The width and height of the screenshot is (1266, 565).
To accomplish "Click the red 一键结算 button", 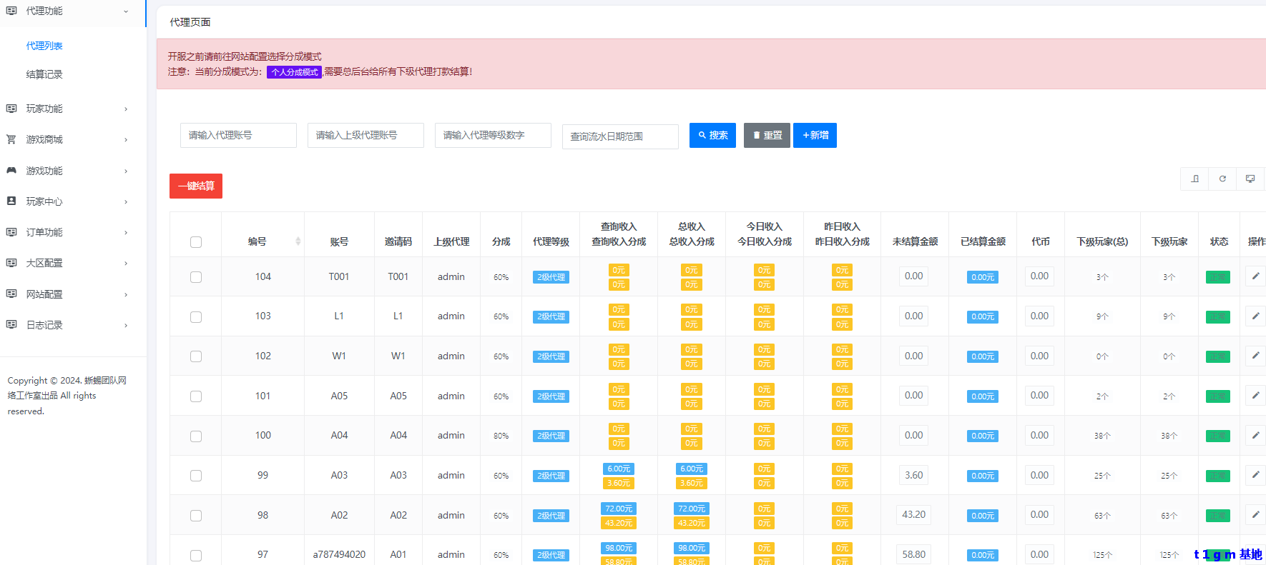I will point(196,186).
